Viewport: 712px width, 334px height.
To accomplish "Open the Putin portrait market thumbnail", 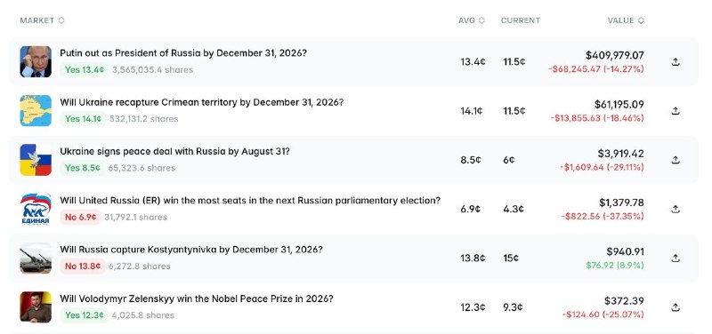I will click(x=36, y=61).
